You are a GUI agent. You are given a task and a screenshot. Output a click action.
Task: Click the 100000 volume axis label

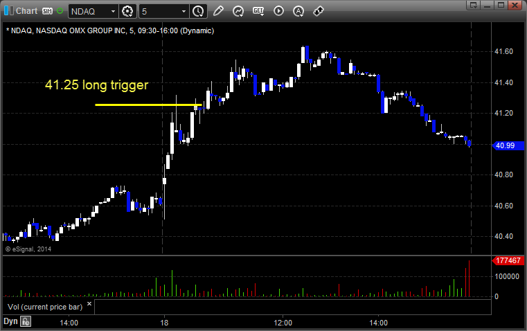507,276
